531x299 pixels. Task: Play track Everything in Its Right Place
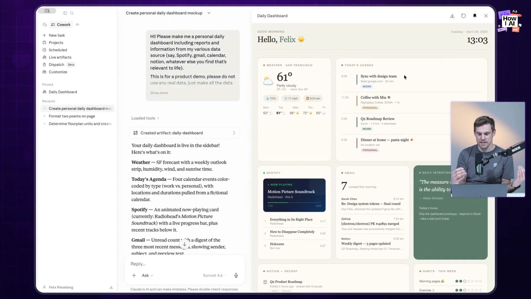[294, 221]
